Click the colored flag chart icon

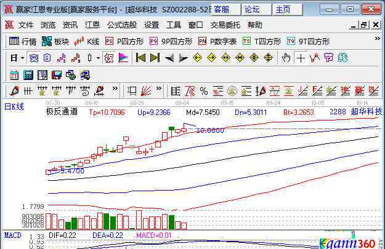123,58
